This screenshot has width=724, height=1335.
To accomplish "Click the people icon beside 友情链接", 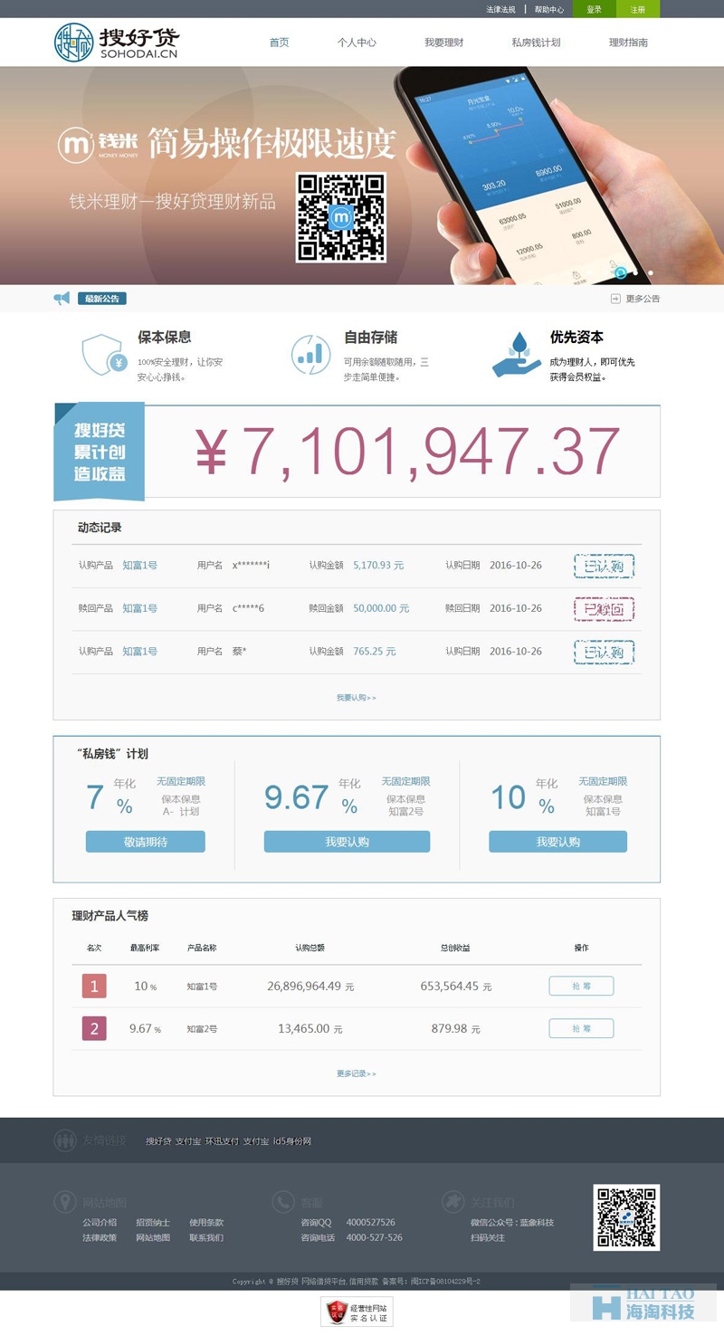I will 64,1140.
